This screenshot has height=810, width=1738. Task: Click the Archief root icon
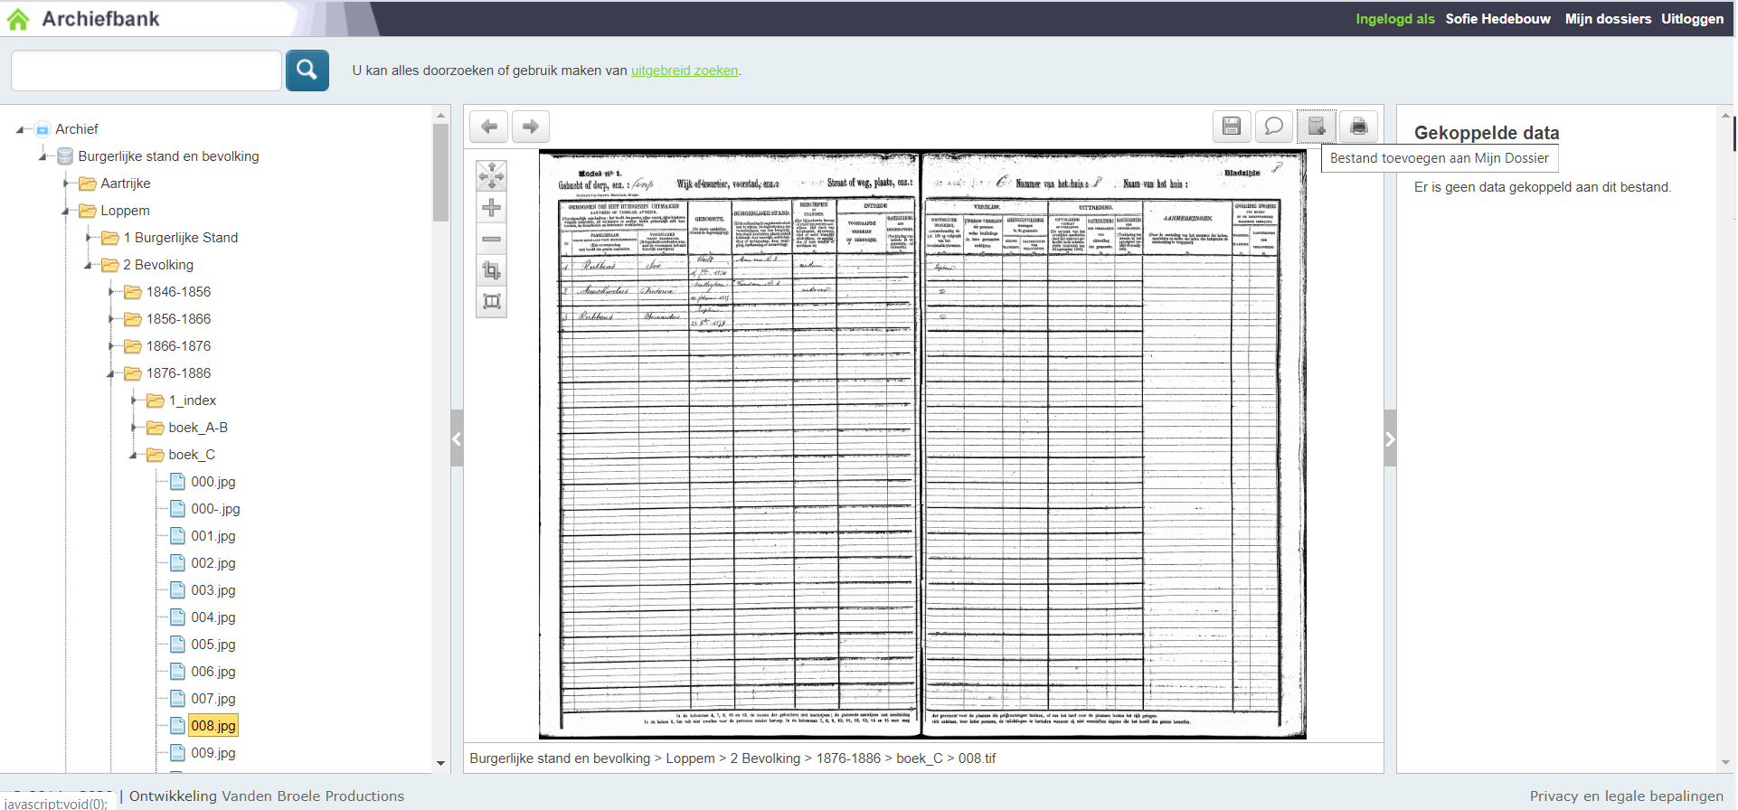tap(43, 129)
